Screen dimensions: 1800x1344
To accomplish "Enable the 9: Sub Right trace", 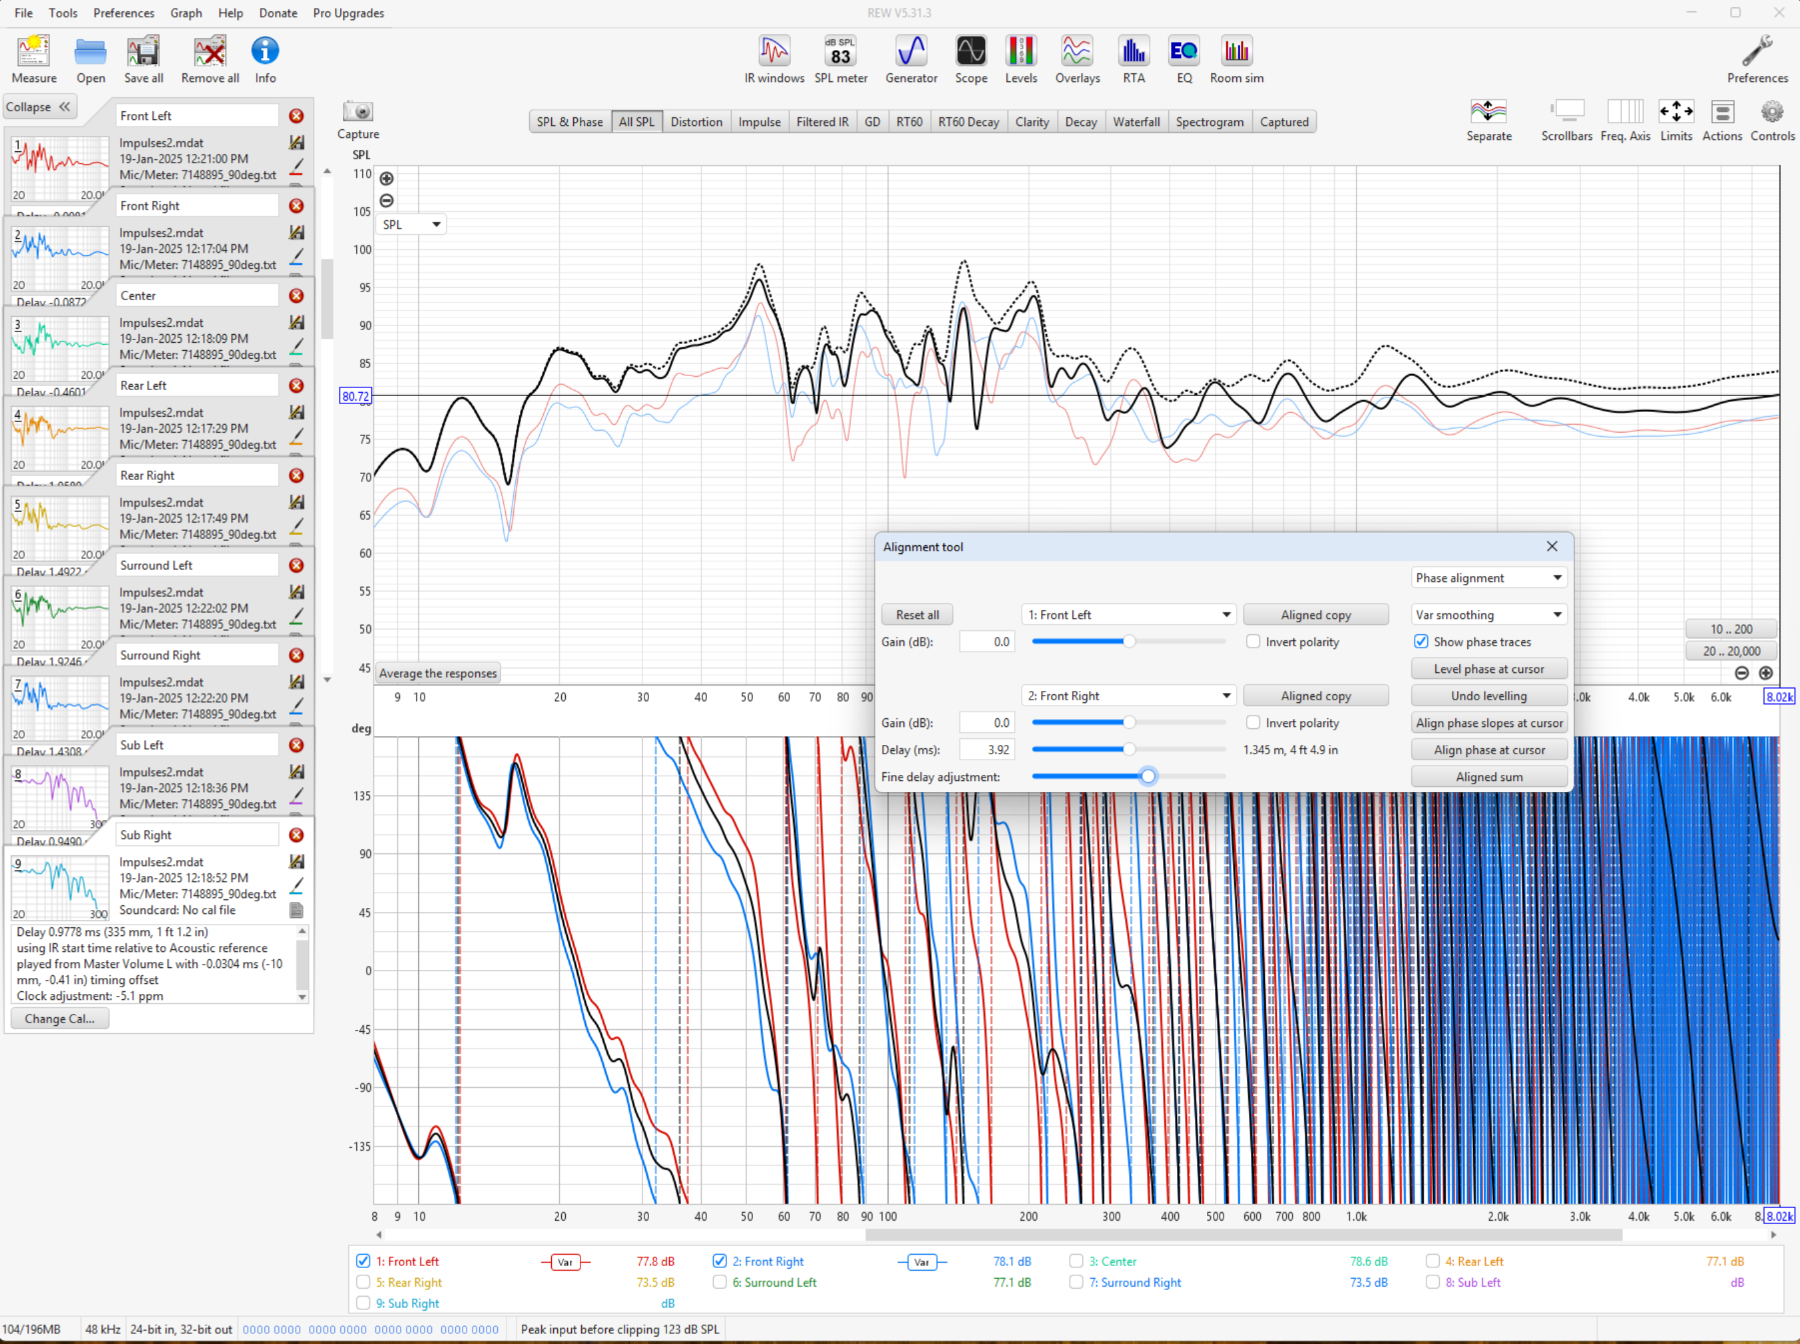I will 363,1303.
